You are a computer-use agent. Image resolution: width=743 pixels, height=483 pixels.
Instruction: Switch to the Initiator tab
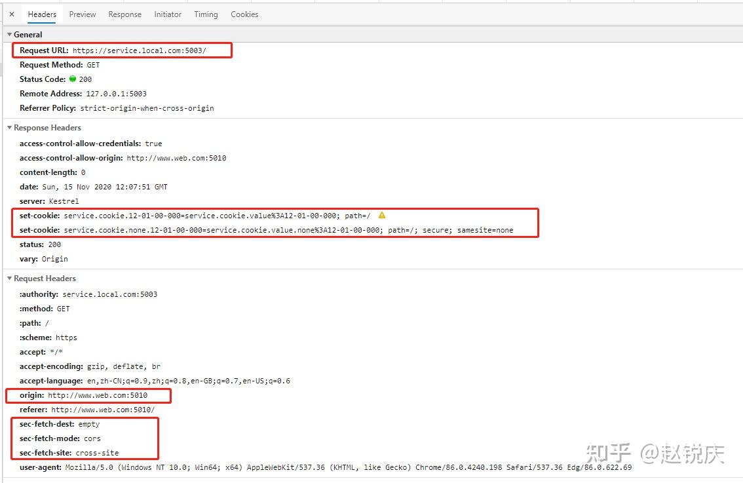click(x=167, y=14)
